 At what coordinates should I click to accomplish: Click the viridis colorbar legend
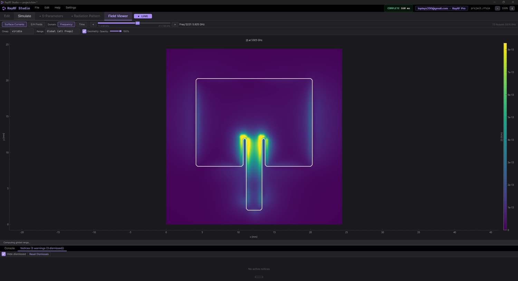coord(505,136)
